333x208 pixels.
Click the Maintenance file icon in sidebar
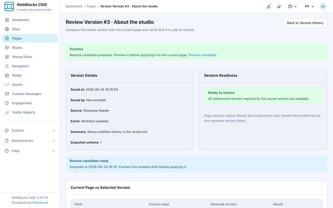point(7,141)
